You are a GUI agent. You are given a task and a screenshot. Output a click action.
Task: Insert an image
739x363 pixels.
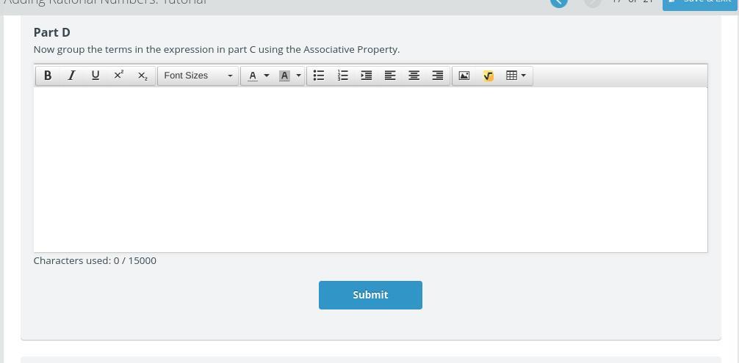point(464,76)
